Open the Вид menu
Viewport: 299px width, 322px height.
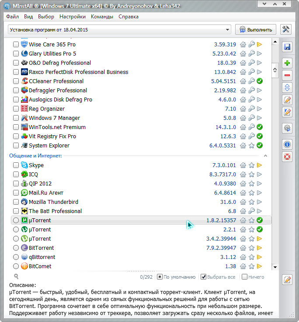point(28,17)
